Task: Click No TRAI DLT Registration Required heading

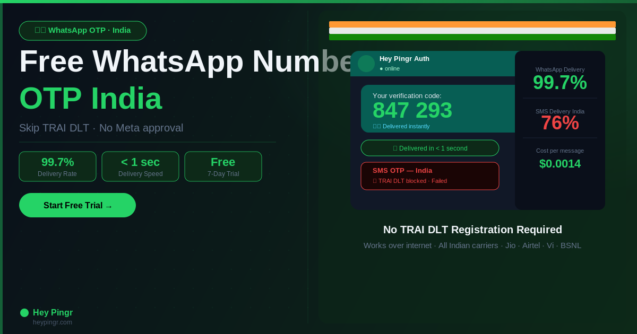Action: tap(472, 230)
